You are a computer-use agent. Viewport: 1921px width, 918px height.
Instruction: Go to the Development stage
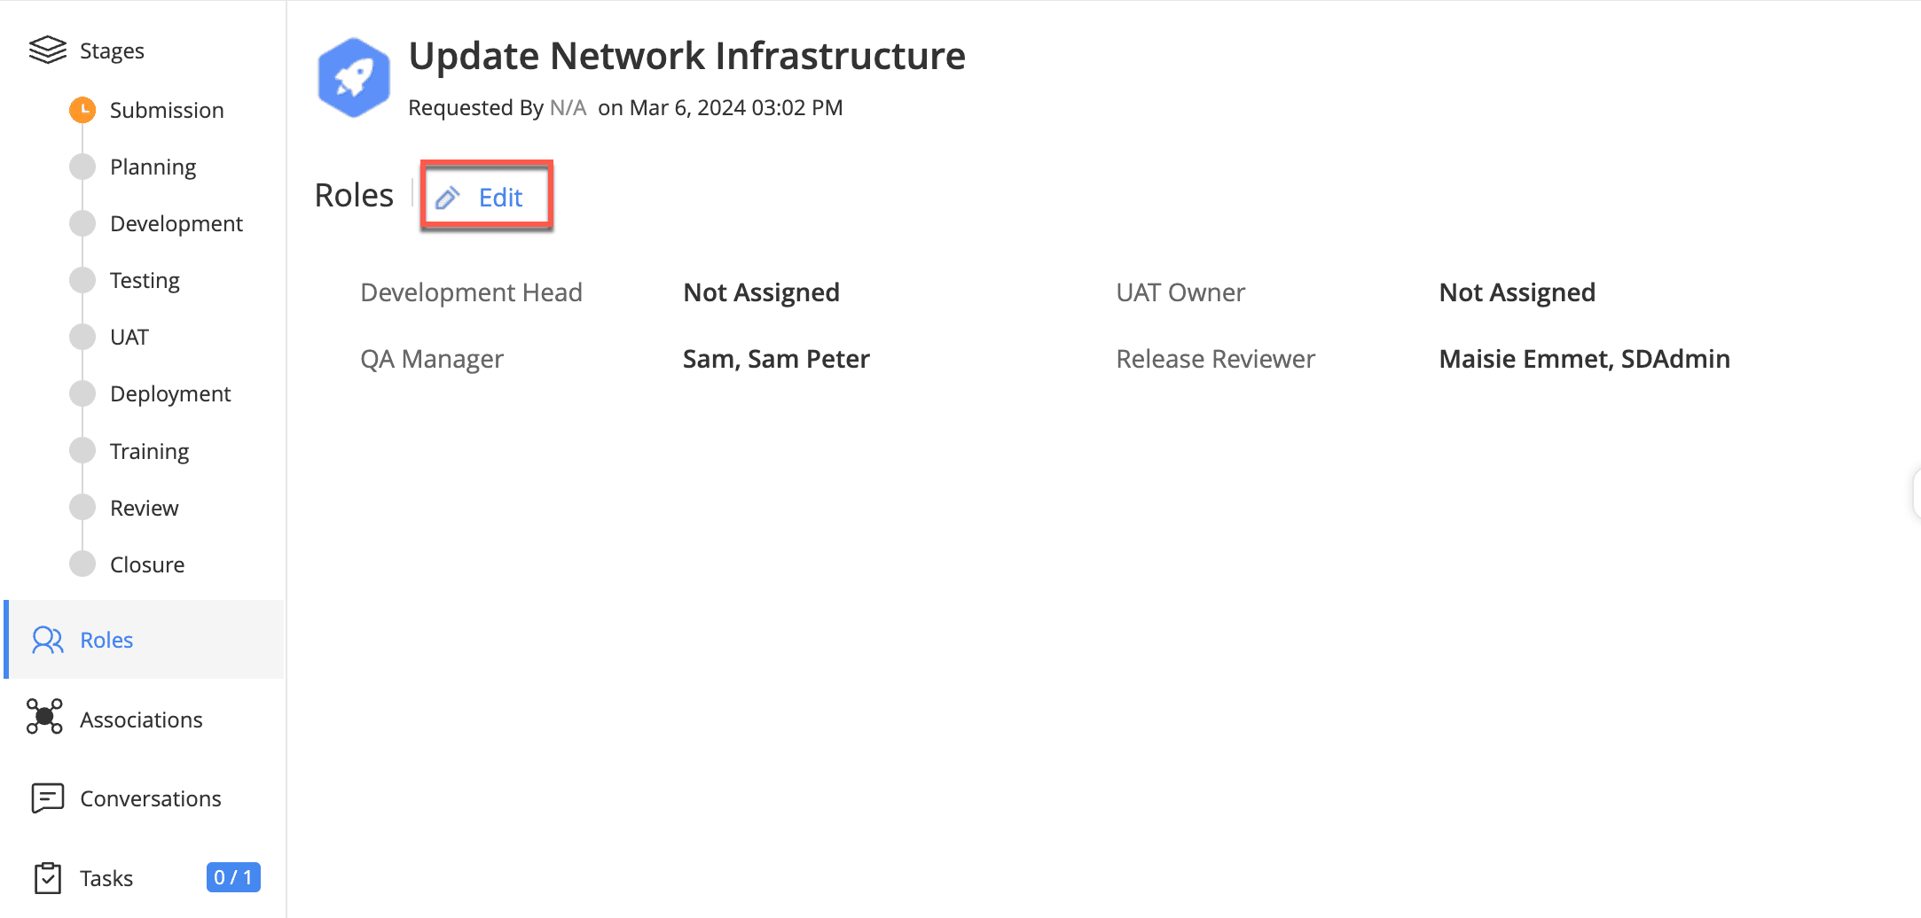pyautogui.click(x=176, y=224)
